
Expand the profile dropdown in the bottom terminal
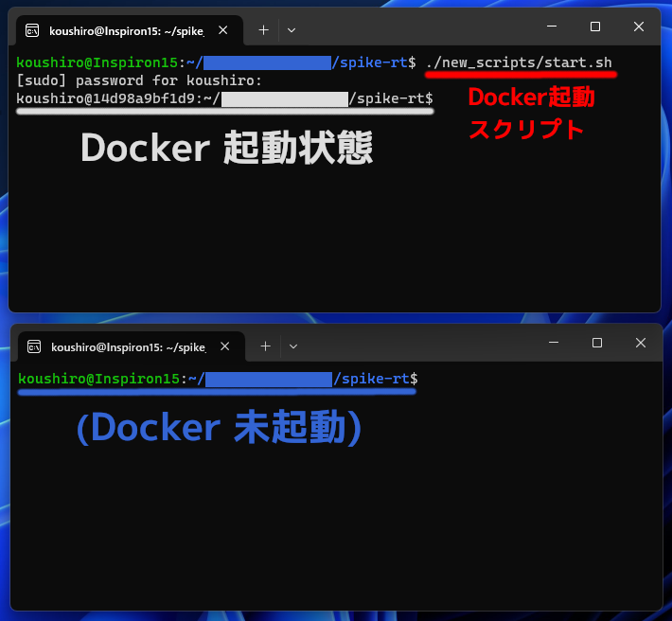pyautogui.click(x=293, y=346)
